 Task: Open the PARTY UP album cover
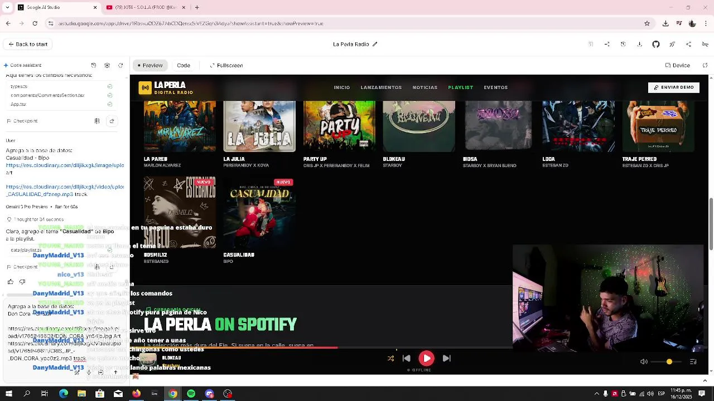(339, 126)
